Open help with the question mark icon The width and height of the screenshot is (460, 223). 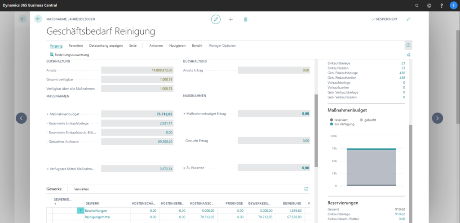(441, 5)
